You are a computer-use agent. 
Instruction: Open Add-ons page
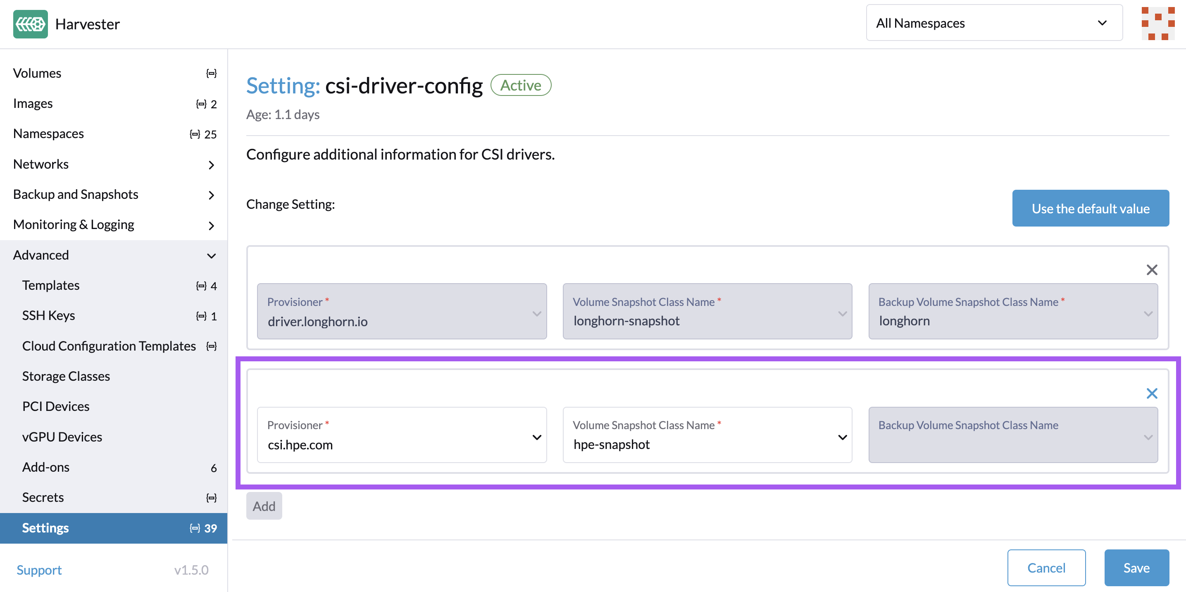114,467
